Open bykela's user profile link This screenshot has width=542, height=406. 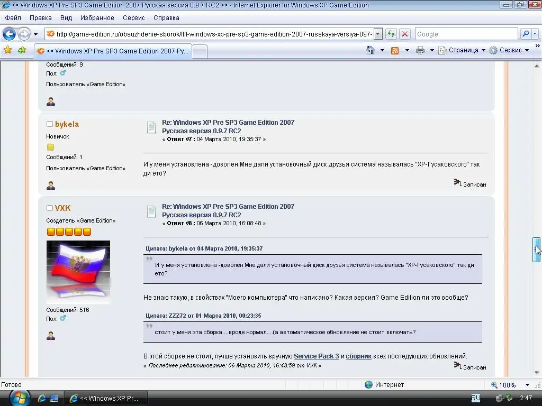tap(67, 124)
